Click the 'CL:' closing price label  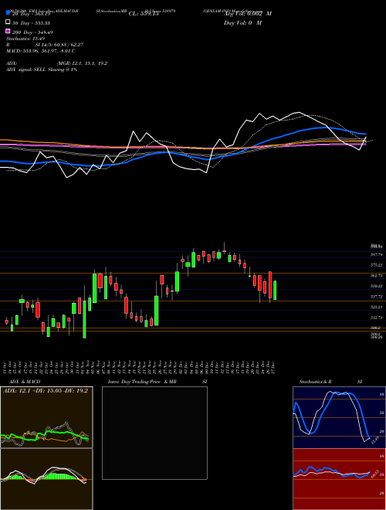(x=144, y=14)
